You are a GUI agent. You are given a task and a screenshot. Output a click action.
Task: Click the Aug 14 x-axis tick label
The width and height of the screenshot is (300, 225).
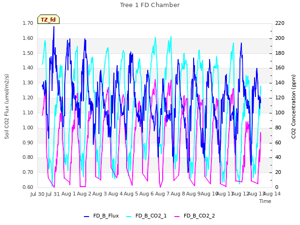(272, 194)
